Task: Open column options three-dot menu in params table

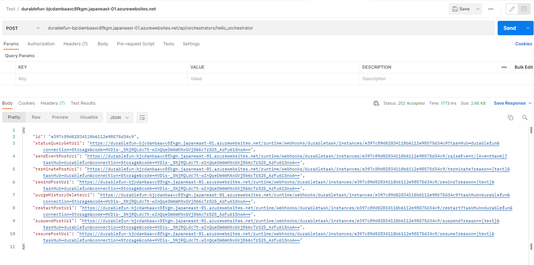Action: (504, 67)
